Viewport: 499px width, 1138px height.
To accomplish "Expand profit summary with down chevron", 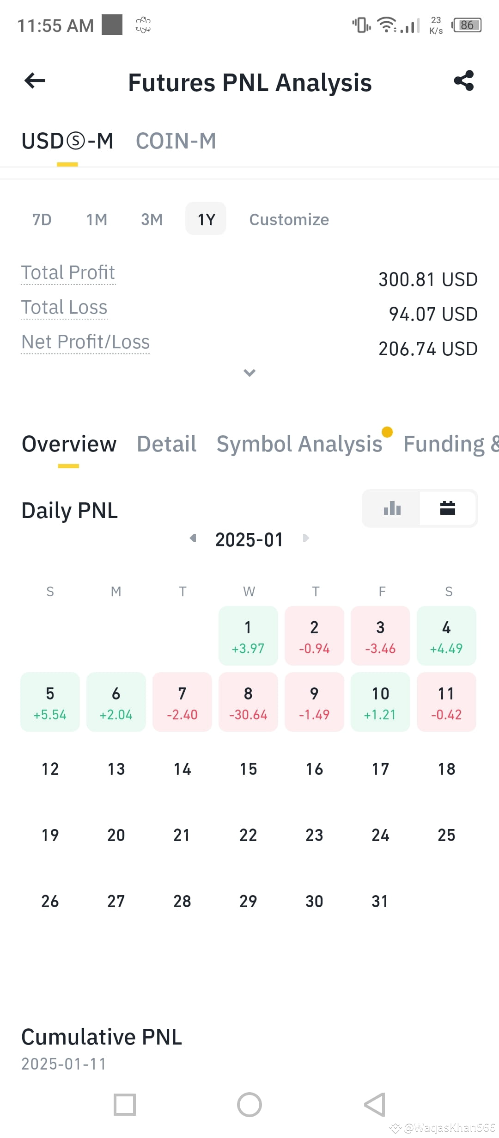I will (249, 372).
